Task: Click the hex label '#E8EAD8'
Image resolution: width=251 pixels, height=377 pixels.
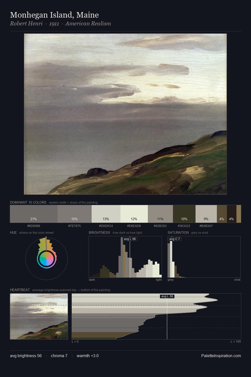Action: coord(134,226)
